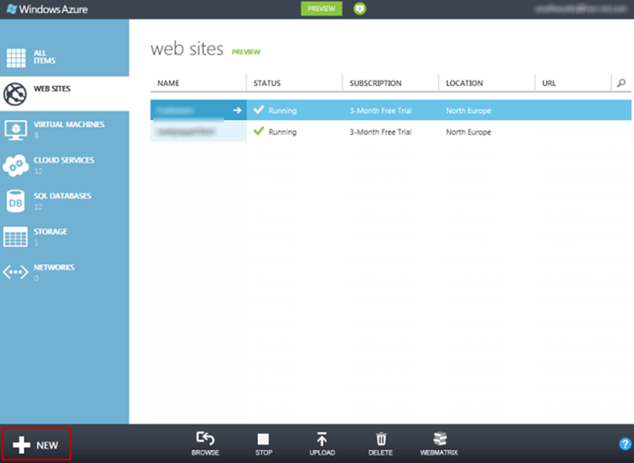This screenshot has height=463, width=634.
Task: Open the Storage table icon
Action: coord(15,236)
